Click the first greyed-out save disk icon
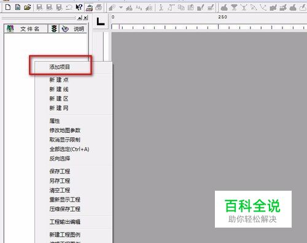This screenshot has height=243, width=307. click(39, 7)
